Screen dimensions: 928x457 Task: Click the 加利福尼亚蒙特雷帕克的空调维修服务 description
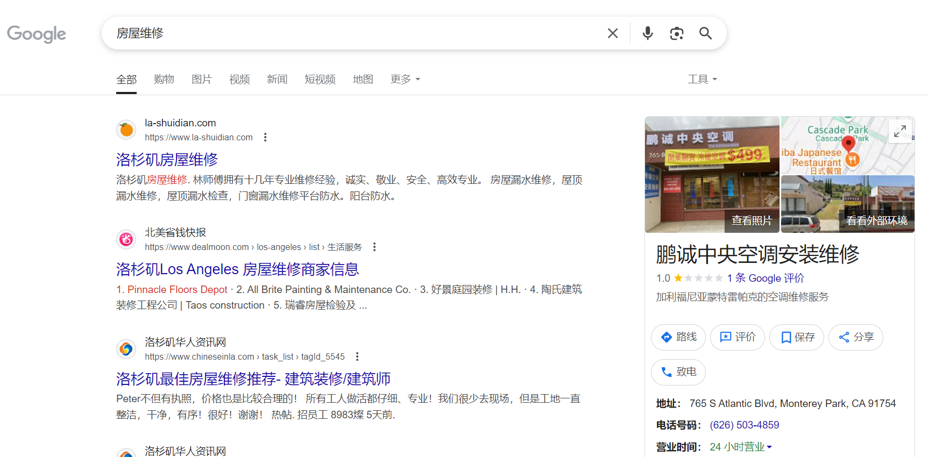coord(742,297)
